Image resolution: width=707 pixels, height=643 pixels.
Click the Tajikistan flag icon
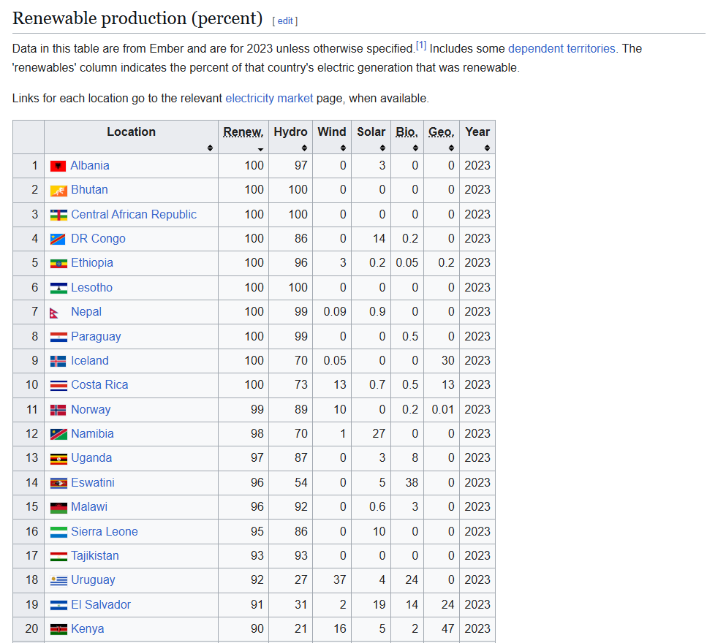[58, 557]
